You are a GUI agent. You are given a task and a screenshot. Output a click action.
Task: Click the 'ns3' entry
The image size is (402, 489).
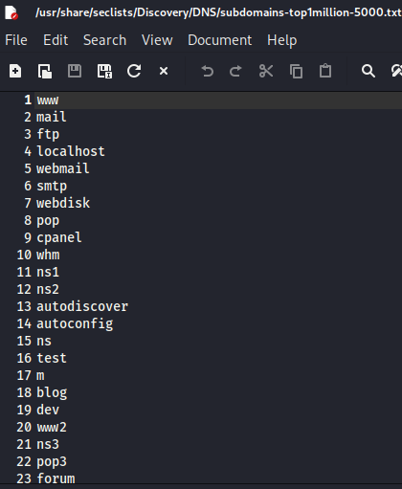pyautogui.click(x=48, y=444)
